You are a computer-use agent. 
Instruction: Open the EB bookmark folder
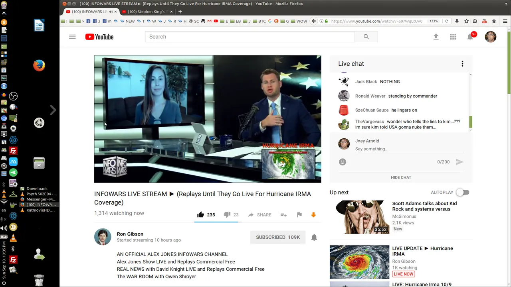[236, 21]
